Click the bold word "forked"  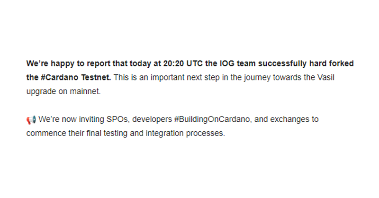coord(341,63)
